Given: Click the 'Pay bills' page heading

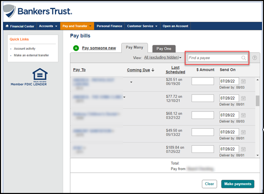Looking at the screenshot, I should coord(80,36).
